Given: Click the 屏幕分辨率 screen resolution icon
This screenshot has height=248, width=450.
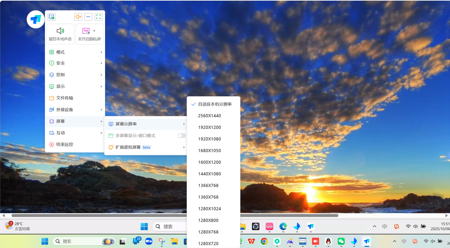Looking at the screenshot, I should [x=110, y=124].
